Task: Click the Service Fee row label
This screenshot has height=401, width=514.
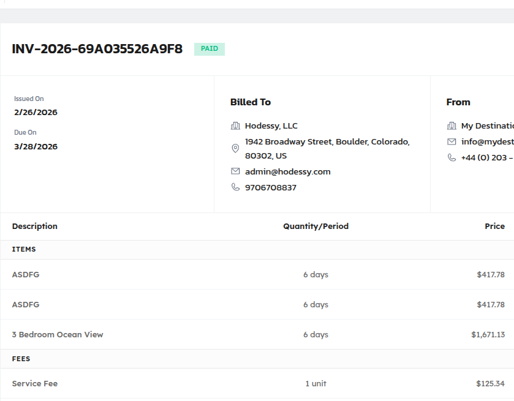Action: (35, 384)
